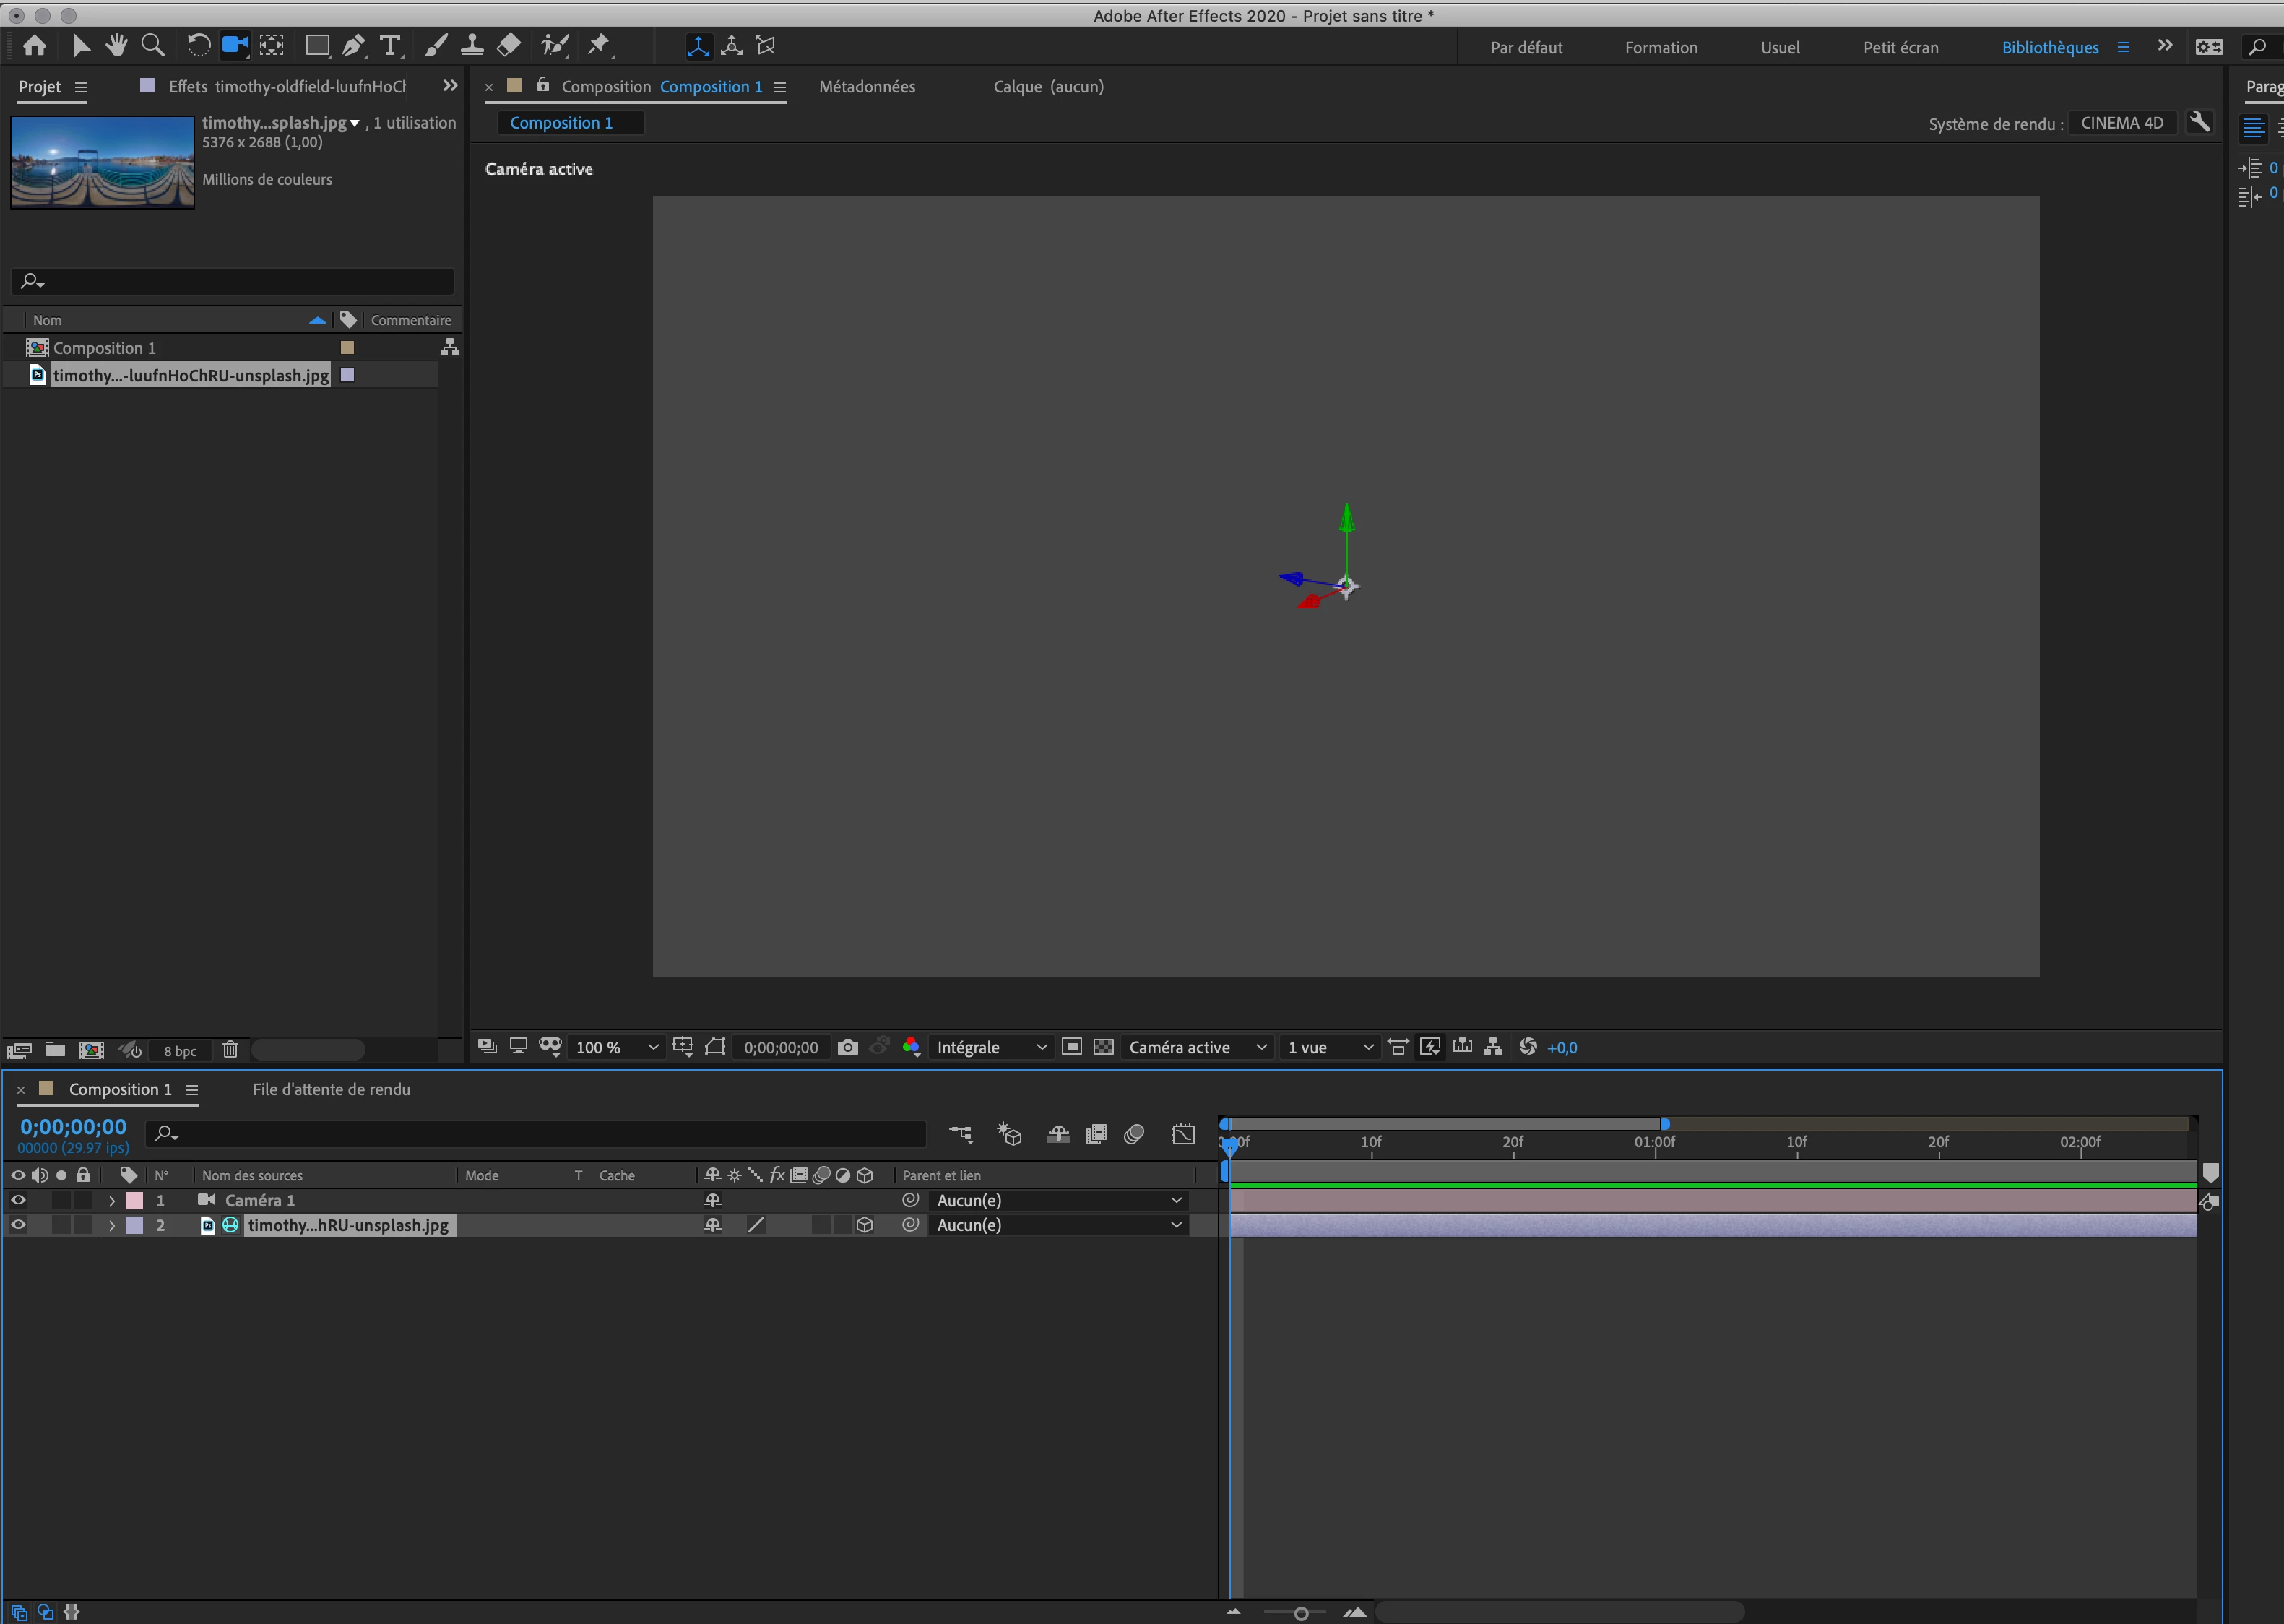Open the Intégrale resolution dropdown

[x=991, y=1047]
